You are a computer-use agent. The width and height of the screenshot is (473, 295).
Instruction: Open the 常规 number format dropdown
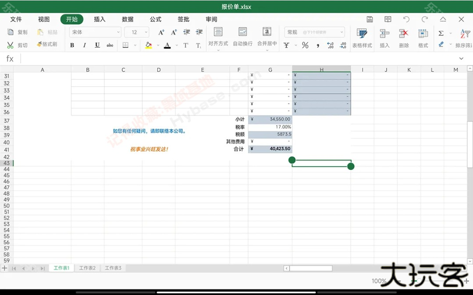[314, 32]
